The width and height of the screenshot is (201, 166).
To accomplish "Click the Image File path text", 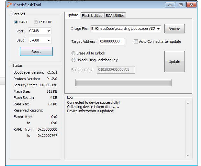I will [x=123, y=29].
